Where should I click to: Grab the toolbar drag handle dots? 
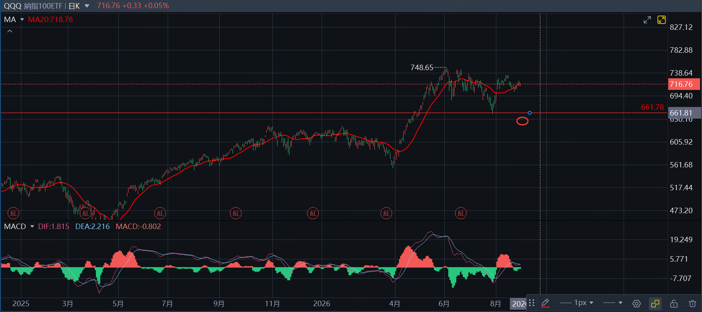532,303
